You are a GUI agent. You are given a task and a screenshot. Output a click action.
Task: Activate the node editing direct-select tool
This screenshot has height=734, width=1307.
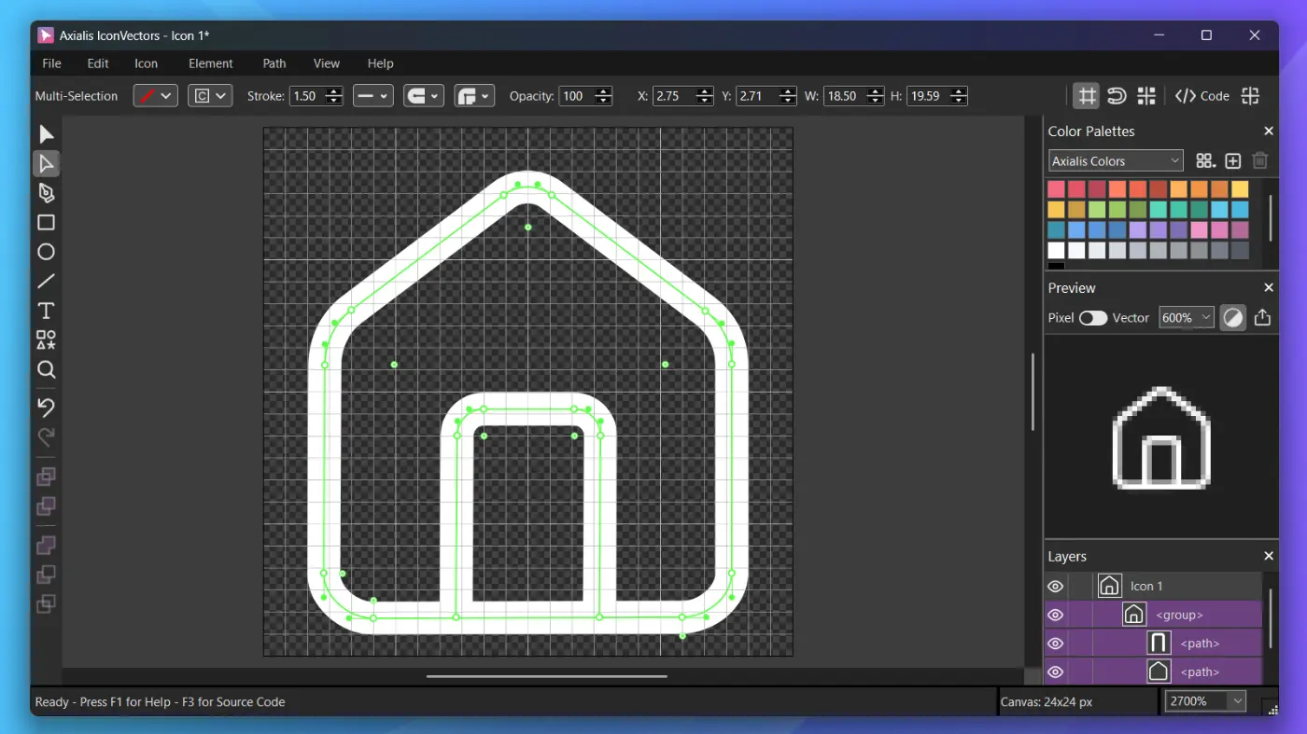point(46,164)
